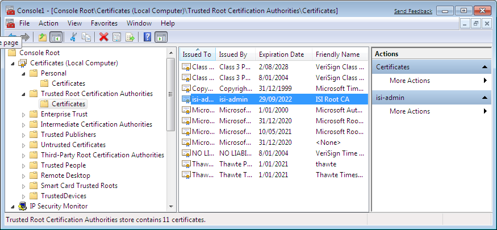The image size is (497, 230).
Task: Toggle Show/Hide Action Pane toolbar button
Action: coord(161,37)
